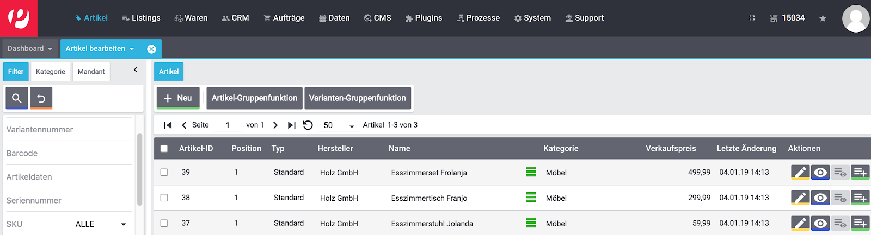Viewport: 871px width, 235px height.
Task: Click the Neu button
Action: click(x=178, y=98)
